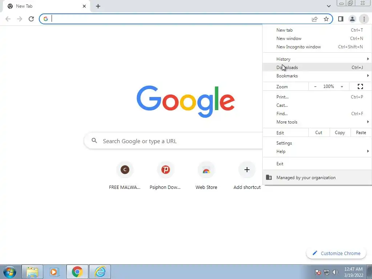Click the Customize Chrome button
This screenshot has height=279, width=372.
[336, 253]
